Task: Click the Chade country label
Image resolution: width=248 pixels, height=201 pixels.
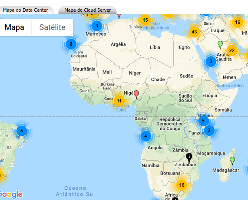Action: [x=158, y=79]
